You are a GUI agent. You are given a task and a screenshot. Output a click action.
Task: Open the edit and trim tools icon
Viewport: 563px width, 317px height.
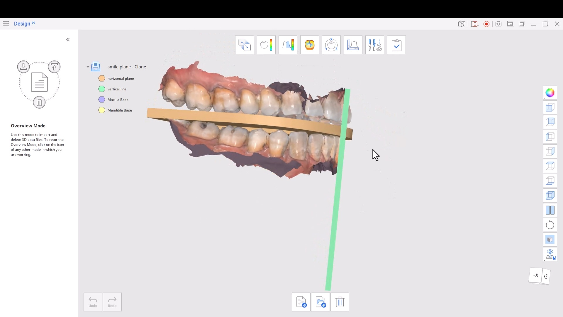click(x=374, y=45)
